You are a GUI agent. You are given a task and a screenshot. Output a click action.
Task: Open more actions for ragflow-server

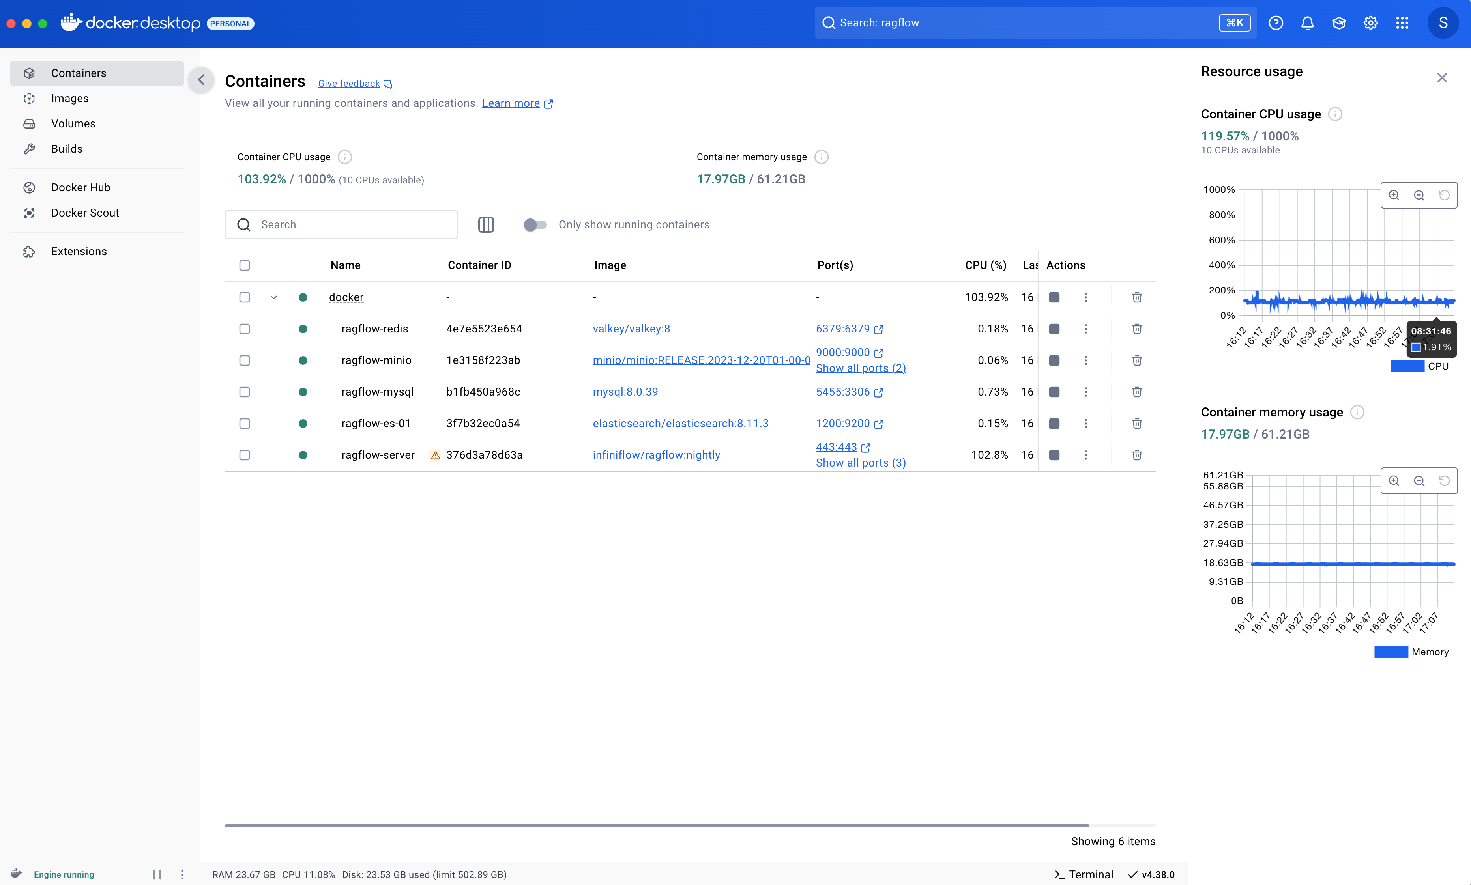click(1085, 455)
